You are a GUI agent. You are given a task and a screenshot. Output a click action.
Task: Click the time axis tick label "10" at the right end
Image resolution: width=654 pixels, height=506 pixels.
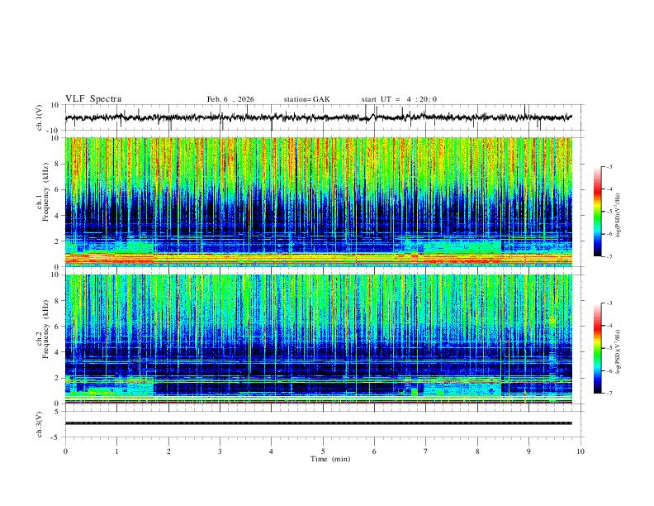pyautogui.click(x=581, y=451)
